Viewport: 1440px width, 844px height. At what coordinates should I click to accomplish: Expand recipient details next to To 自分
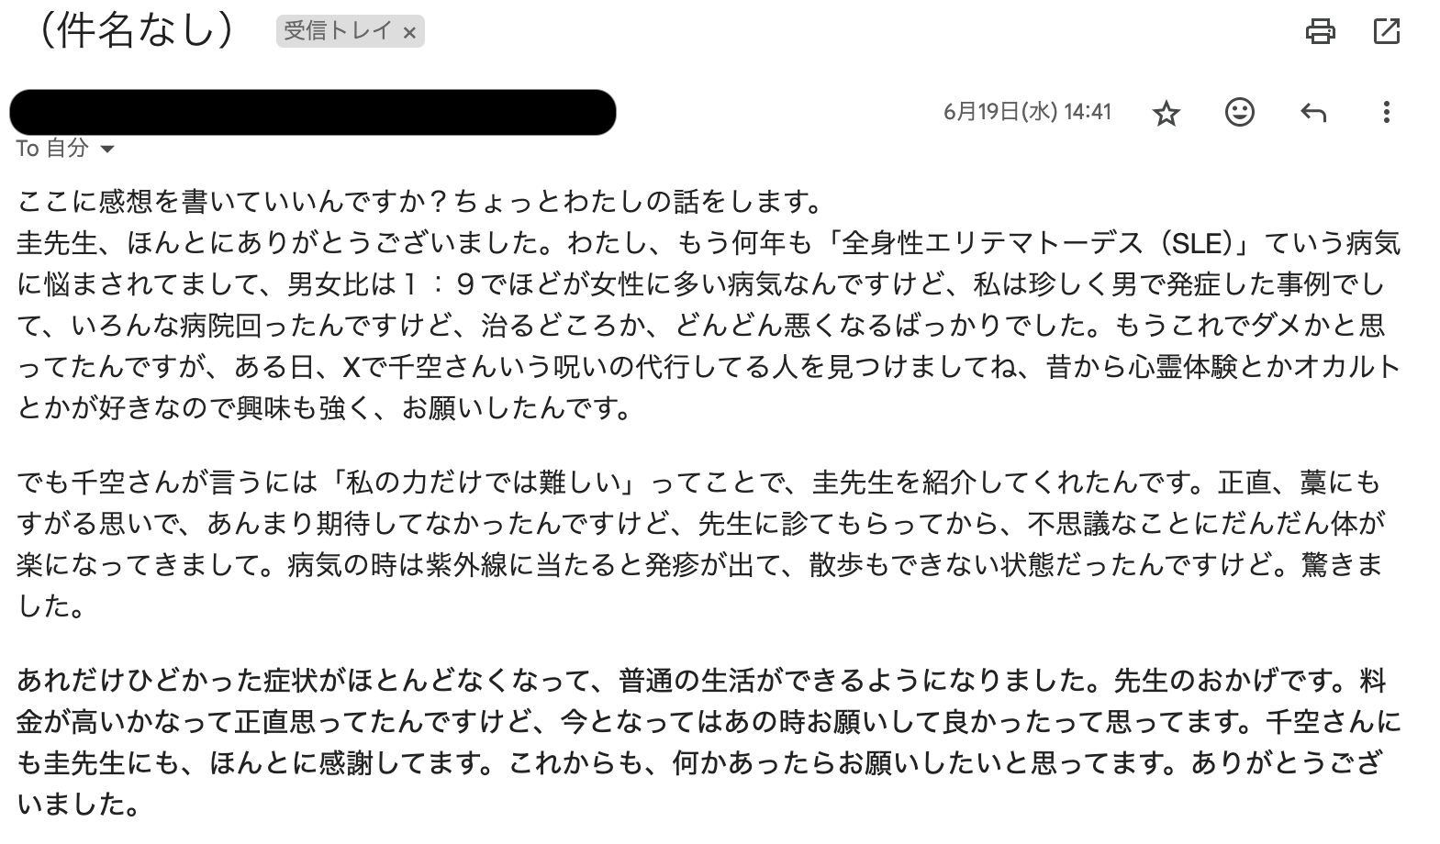[x=107, y=149]
